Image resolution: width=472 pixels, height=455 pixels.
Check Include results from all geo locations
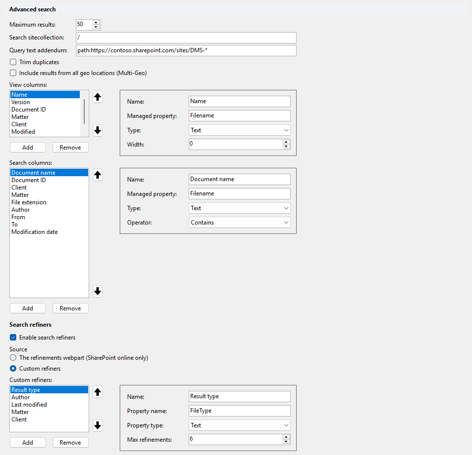[x=13, y=73]
